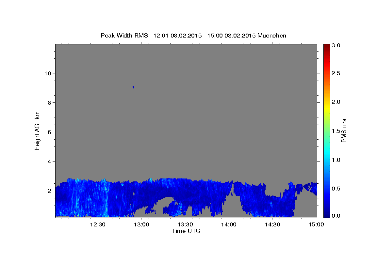Select the '14:30' time axis label
The image size is (392, 261).
point(272,224)
